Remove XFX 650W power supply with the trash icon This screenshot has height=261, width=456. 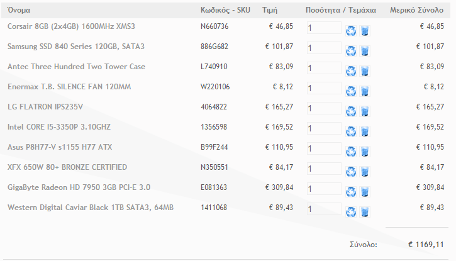[x=365, y=172]
